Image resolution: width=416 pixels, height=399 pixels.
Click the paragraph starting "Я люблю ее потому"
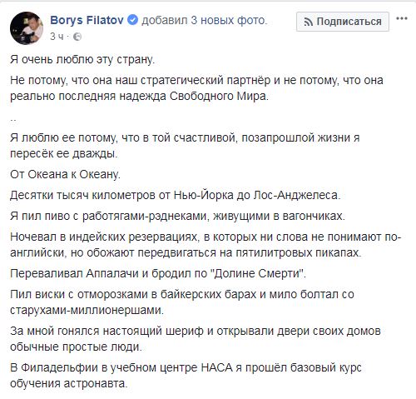click(x=185, y=146)
